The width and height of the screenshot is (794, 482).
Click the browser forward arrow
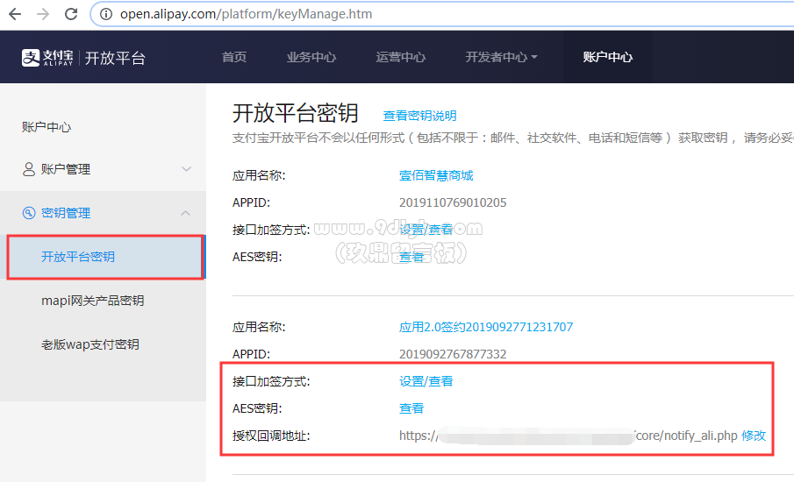pyautogui.click(x=43, y=14)
